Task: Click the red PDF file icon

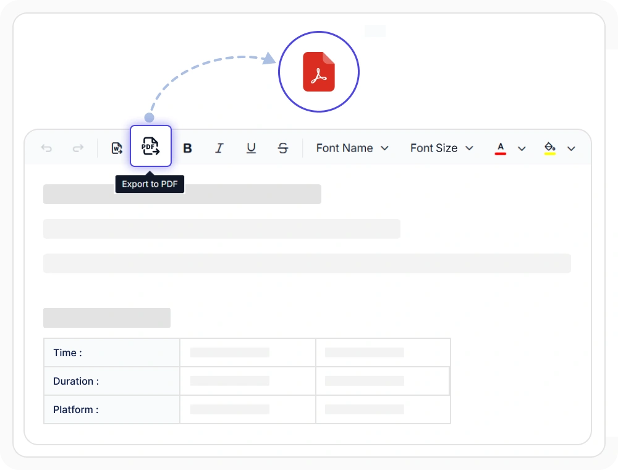Action: pos(319,72)
